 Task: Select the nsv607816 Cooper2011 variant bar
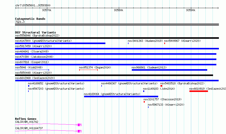(116, 65)
